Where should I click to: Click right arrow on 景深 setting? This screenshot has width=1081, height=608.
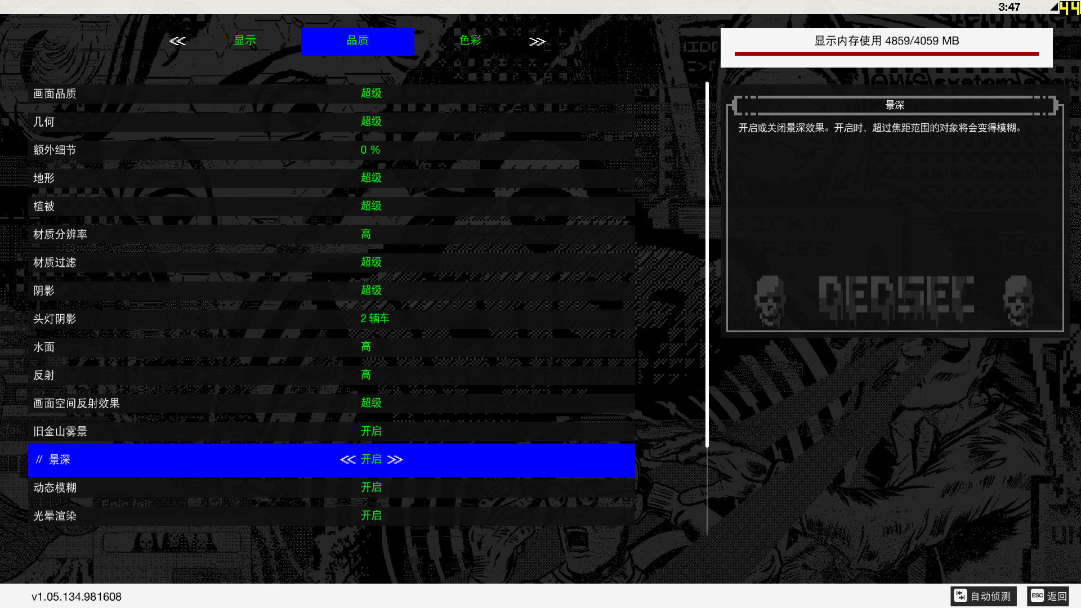(395, 459)
